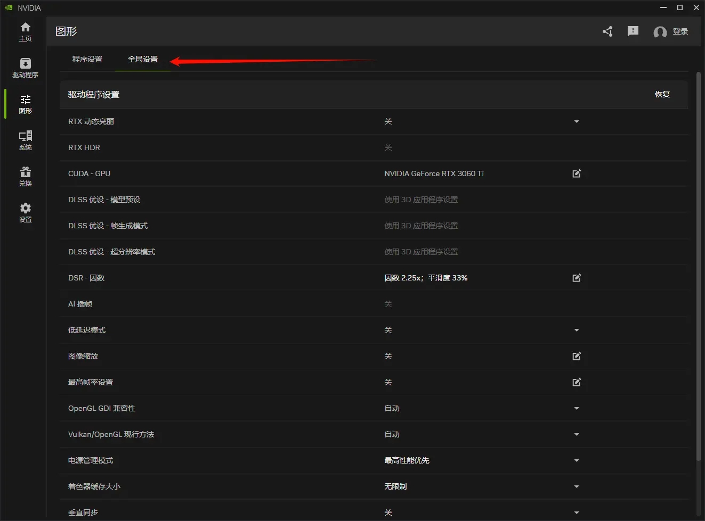Open the OpenGL GDI 兼容性 dropdown
Viewport: 705px width, 521px height.
[x=577, y=408]
